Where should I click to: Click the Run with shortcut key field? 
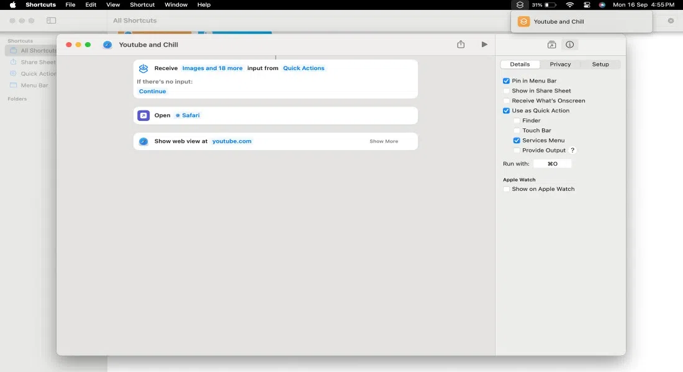coord(553,164)
